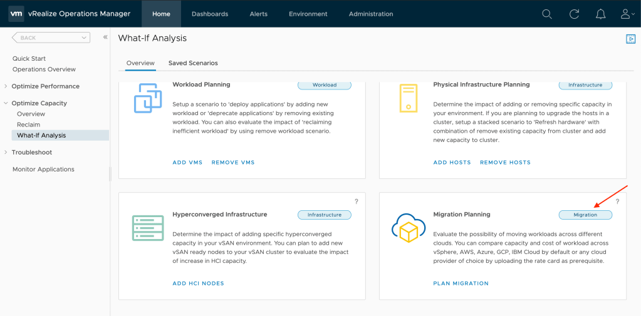
Task: Open the notifications bell icon
Action: [x=600, y=14]
